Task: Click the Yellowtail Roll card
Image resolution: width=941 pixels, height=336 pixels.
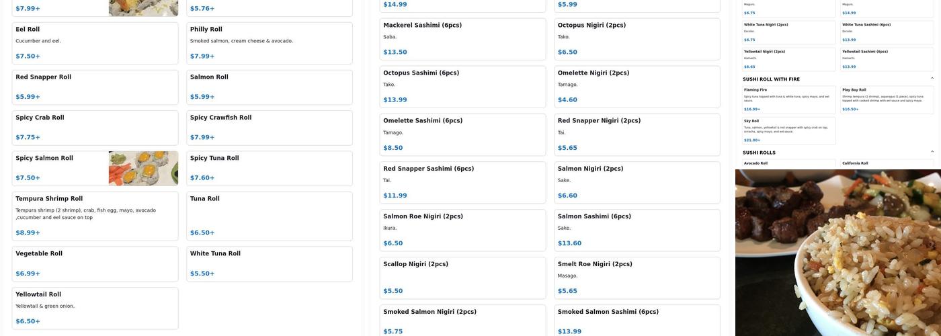Action: [x=95, y=308]
